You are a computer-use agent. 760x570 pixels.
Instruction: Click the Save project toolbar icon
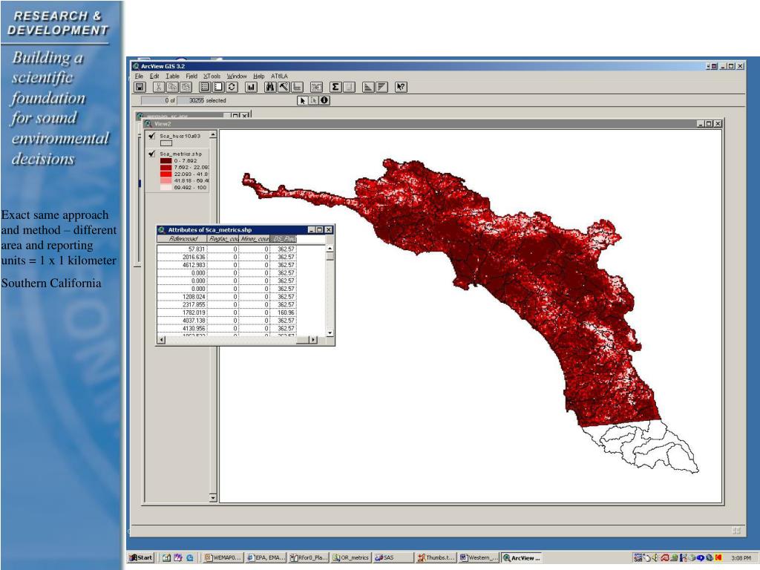pyautogui.click(x=140, y=88)
